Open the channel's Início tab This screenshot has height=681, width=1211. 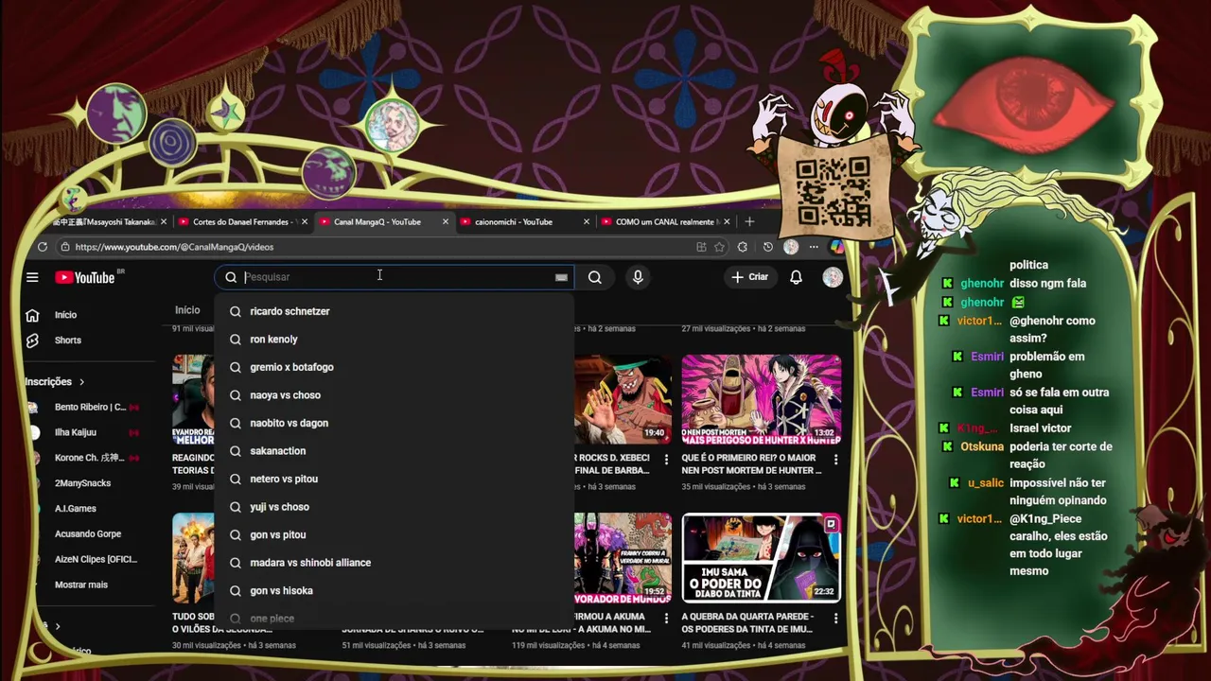click(187, 310)
